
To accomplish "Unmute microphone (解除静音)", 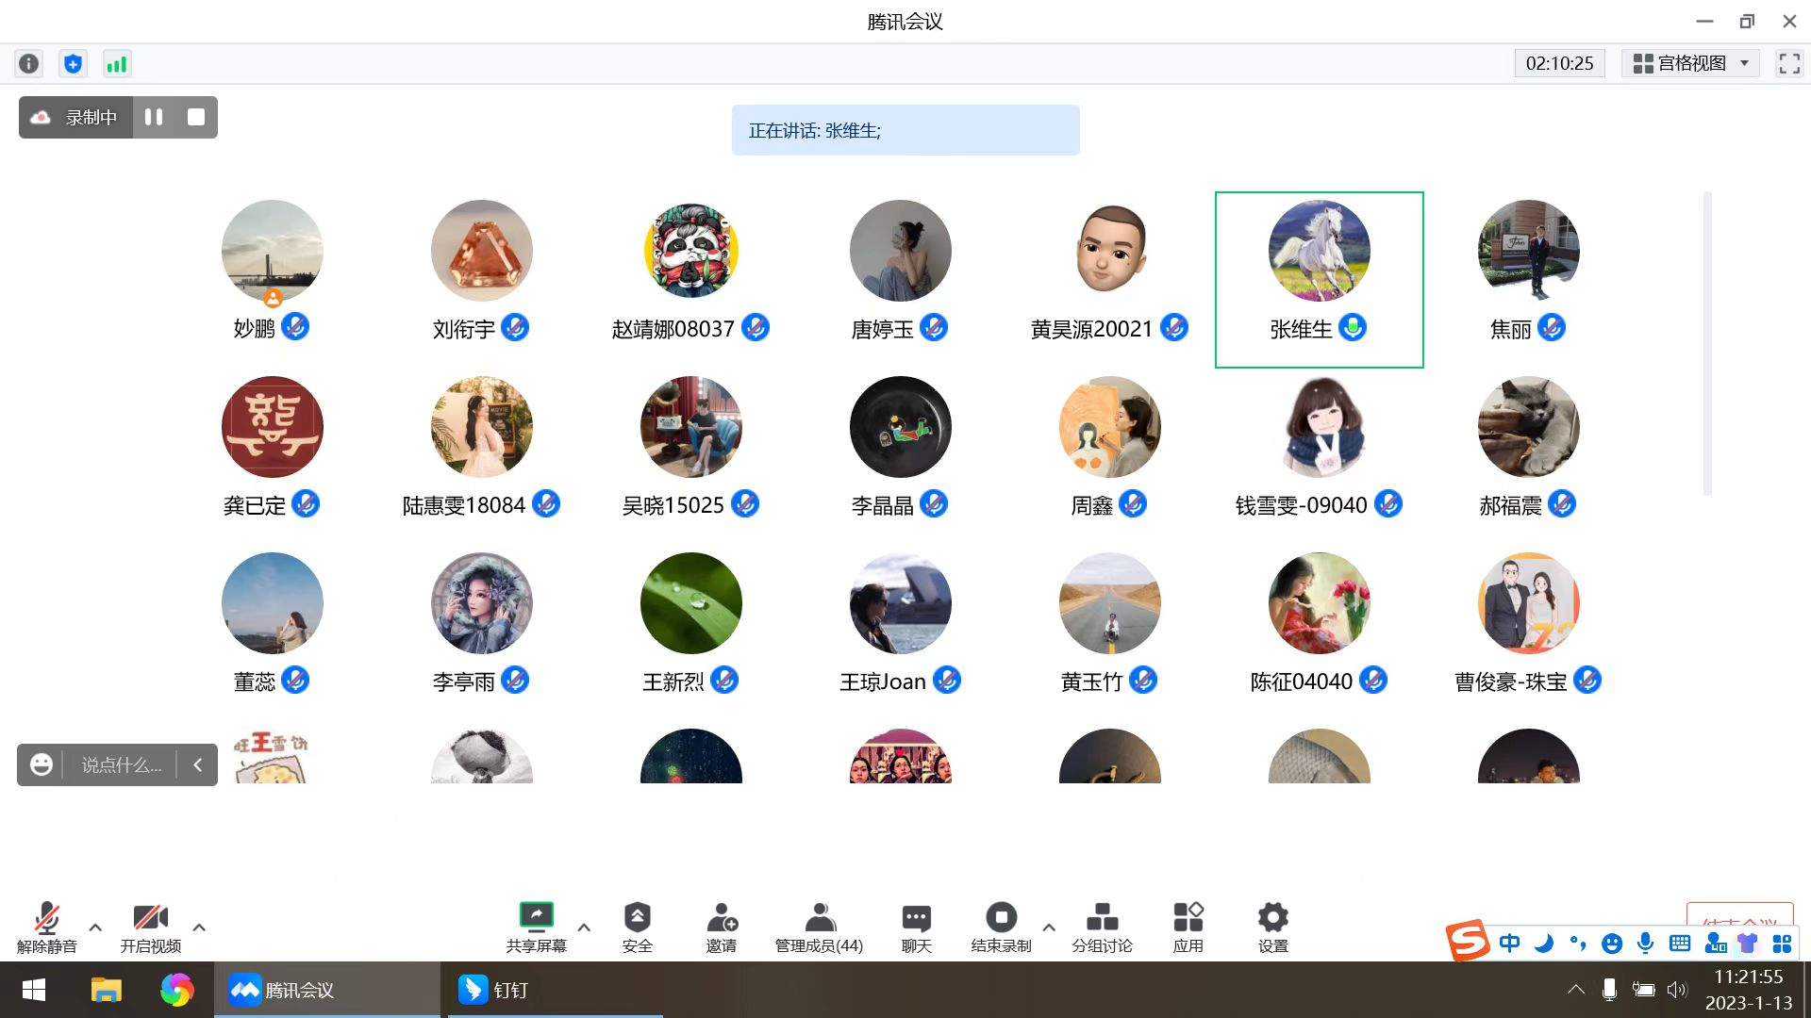I will point(46,926).
